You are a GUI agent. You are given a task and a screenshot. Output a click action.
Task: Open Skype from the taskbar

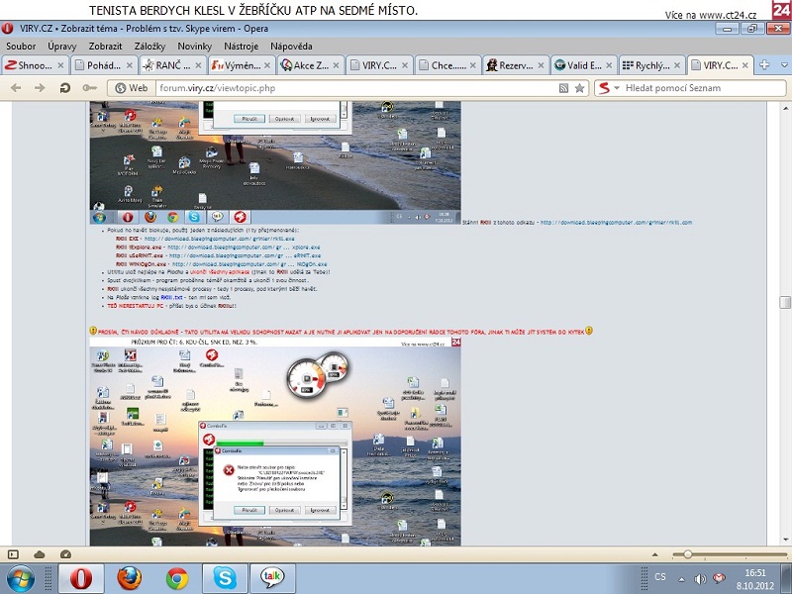coord(225,577)
